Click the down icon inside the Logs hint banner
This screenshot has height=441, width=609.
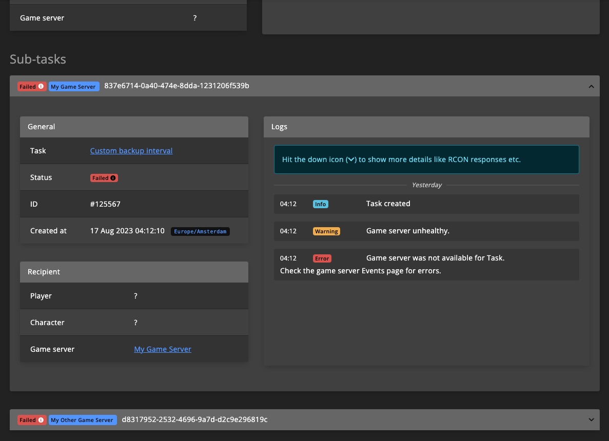[351, 159]
